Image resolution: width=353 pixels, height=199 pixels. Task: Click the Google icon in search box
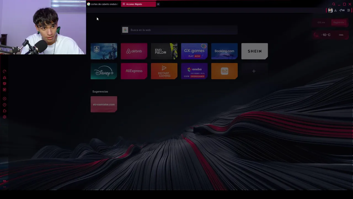coord(125,30)
